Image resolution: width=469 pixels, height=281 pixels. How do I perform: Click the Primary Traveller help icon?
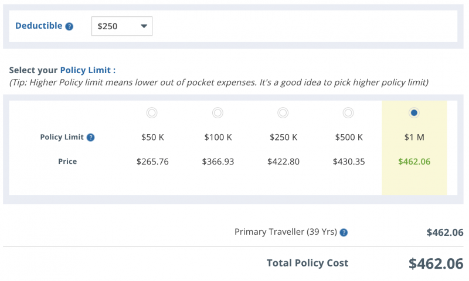pyautogui.click(x=344, y=232)
